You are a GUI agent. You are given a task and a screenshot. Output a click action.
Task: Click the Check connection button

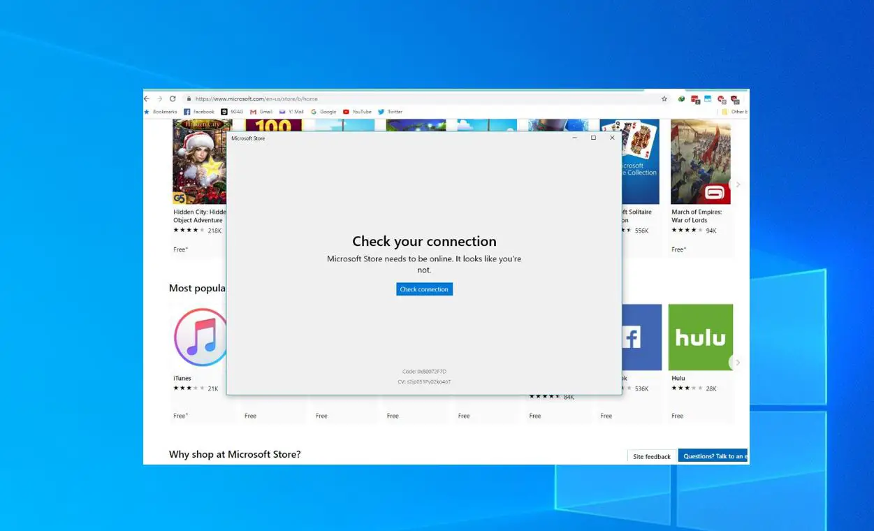pos(424,289)
